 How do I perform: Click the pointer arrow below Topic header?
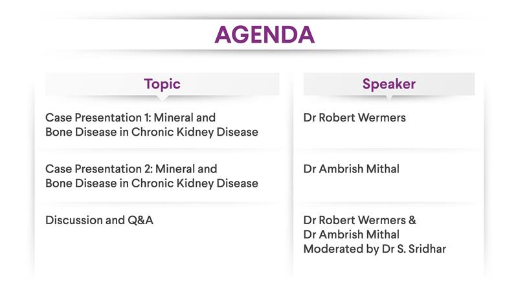163,98
